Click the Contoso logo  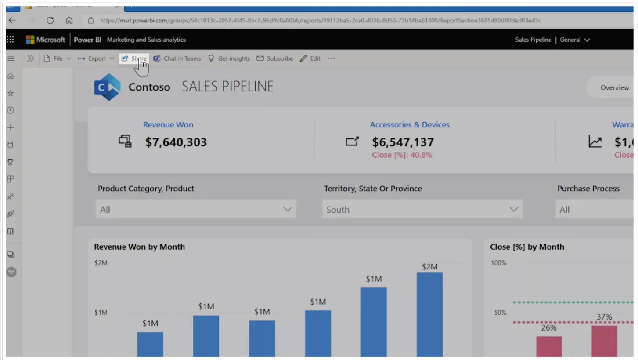click(107, 87)
